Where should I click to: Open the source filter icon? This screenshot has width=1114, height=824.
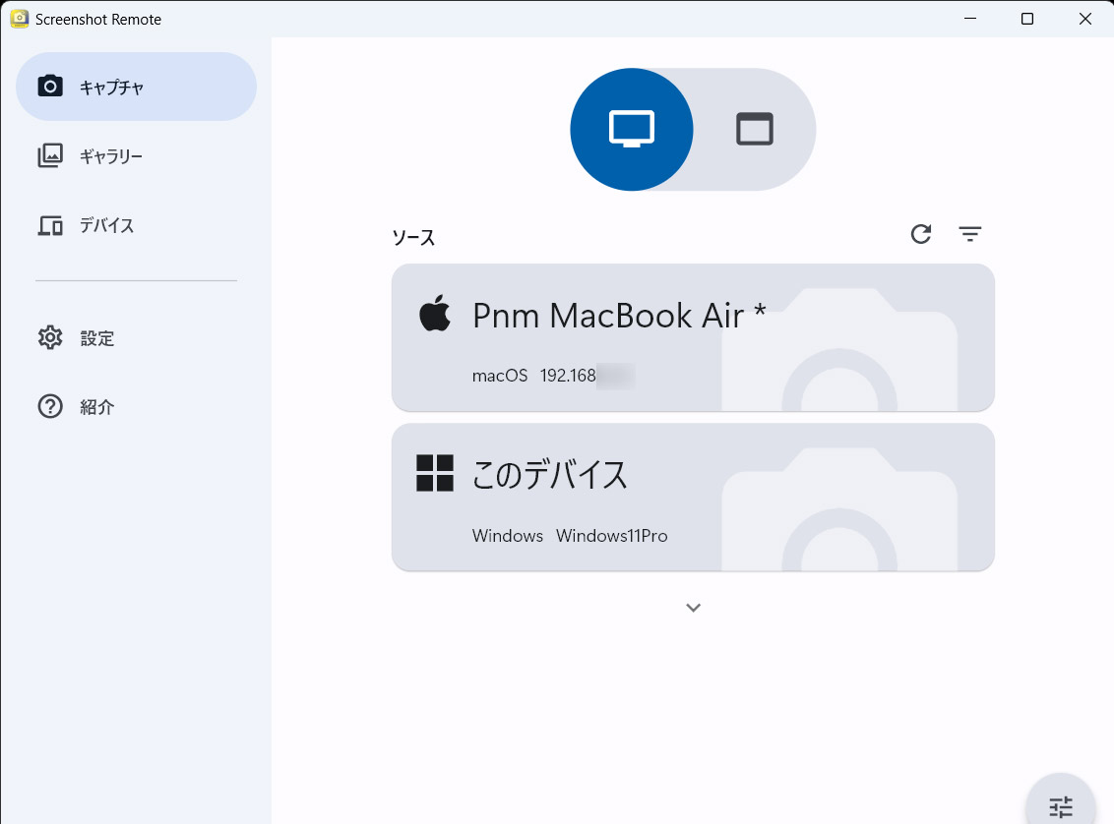(969, 233)
